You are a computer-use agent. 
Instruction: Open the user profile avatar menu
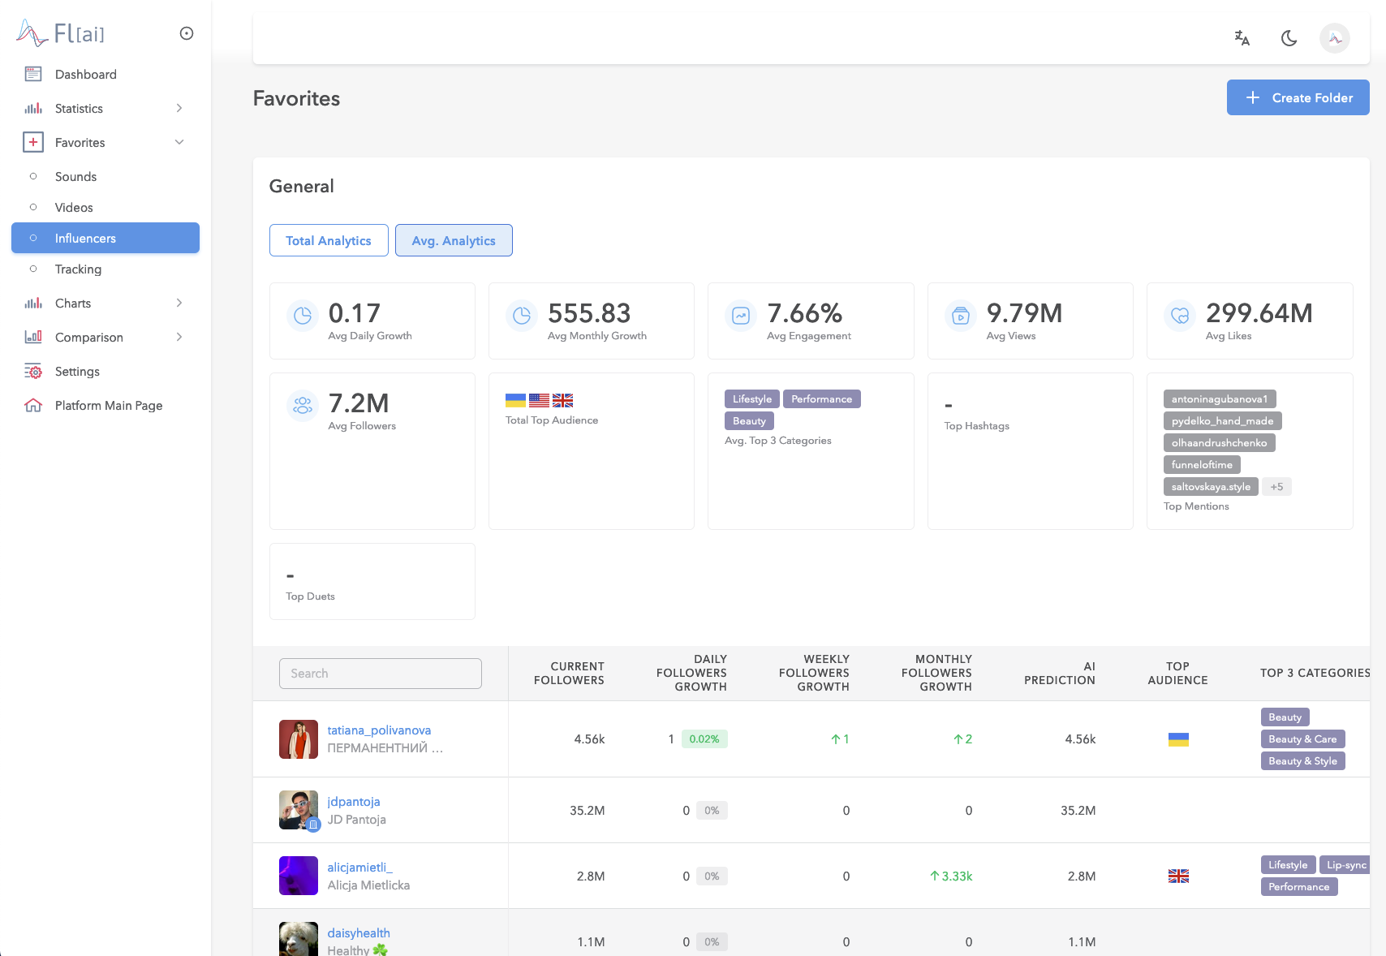pos(1334,38)
